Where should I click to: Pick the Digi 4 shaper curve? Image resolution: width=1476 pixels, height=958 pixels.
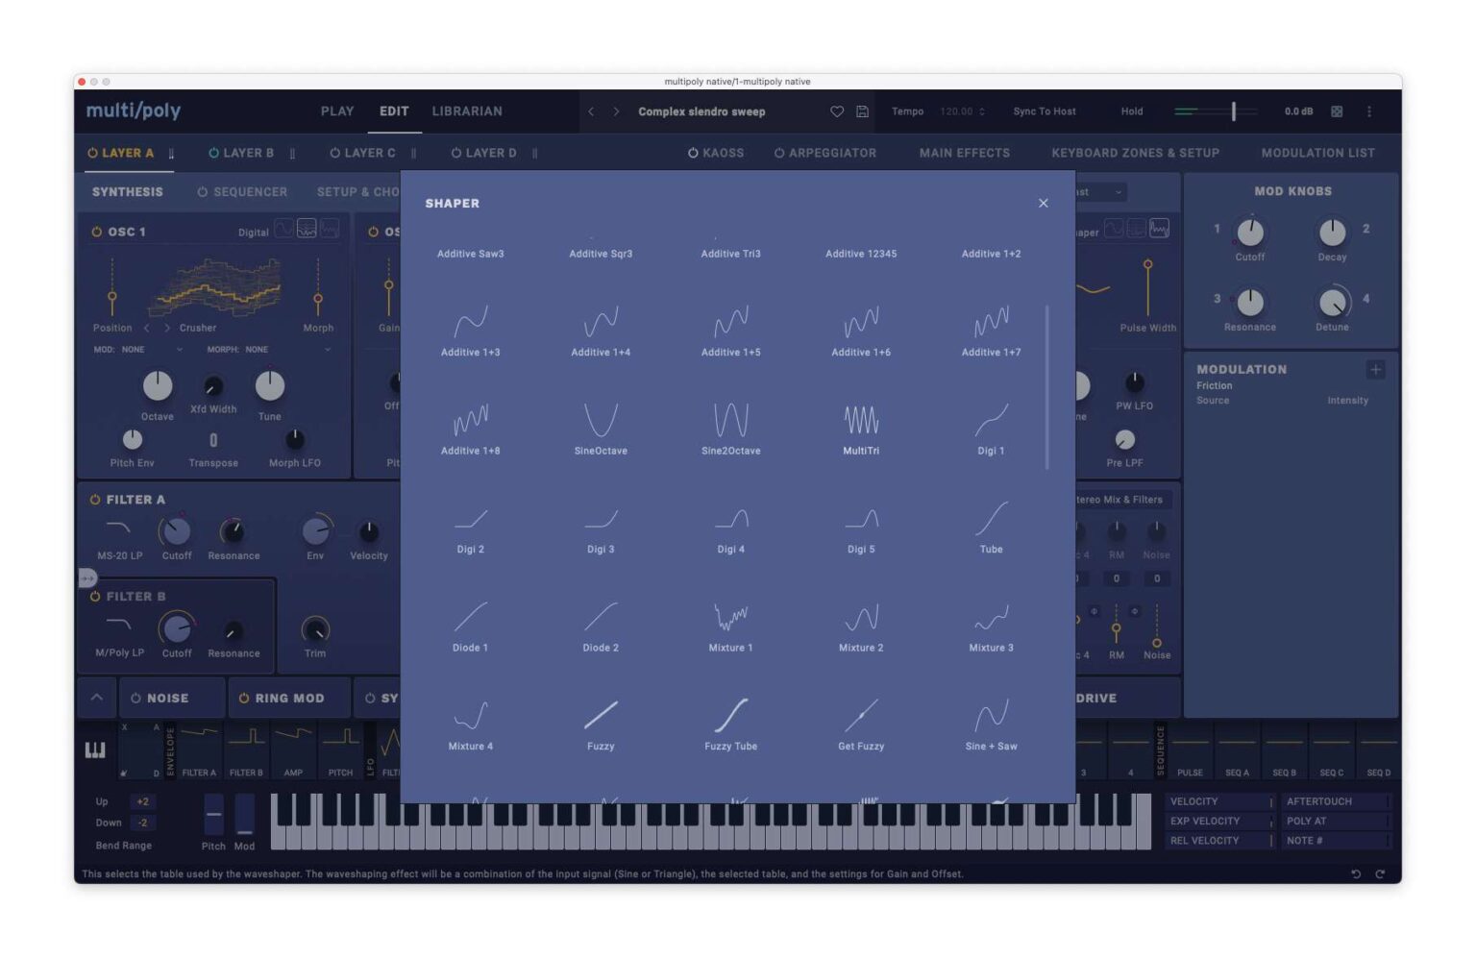(x=730, y=528)
